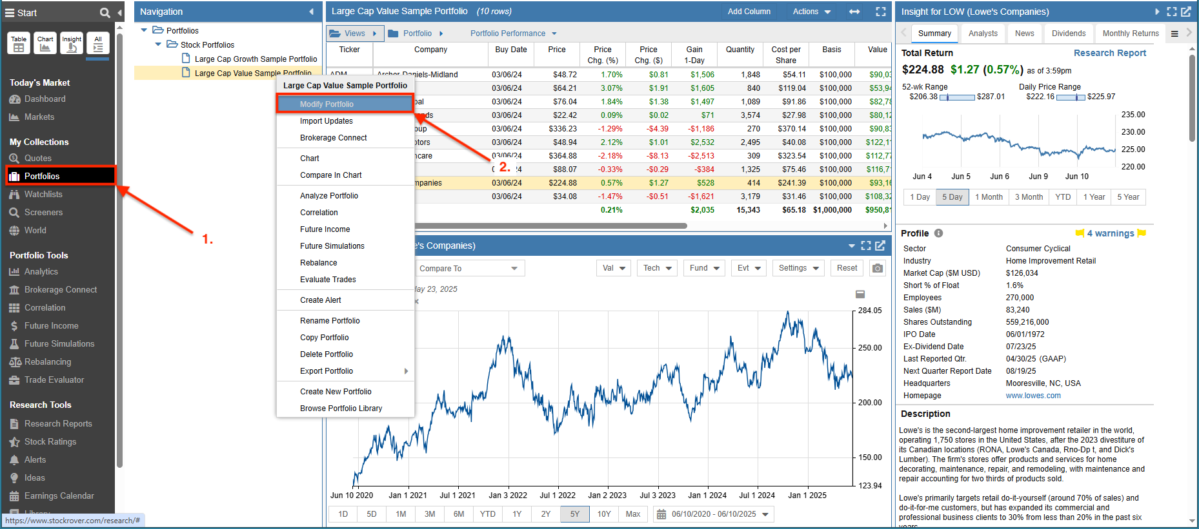Select Delete Portfolio menu entry
This screenshot has width=1199, height=529.
pos(345,354)
